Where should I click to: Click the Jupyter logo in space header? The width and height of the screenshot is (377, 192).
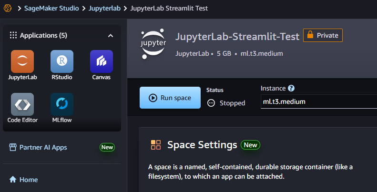point(153,44)
